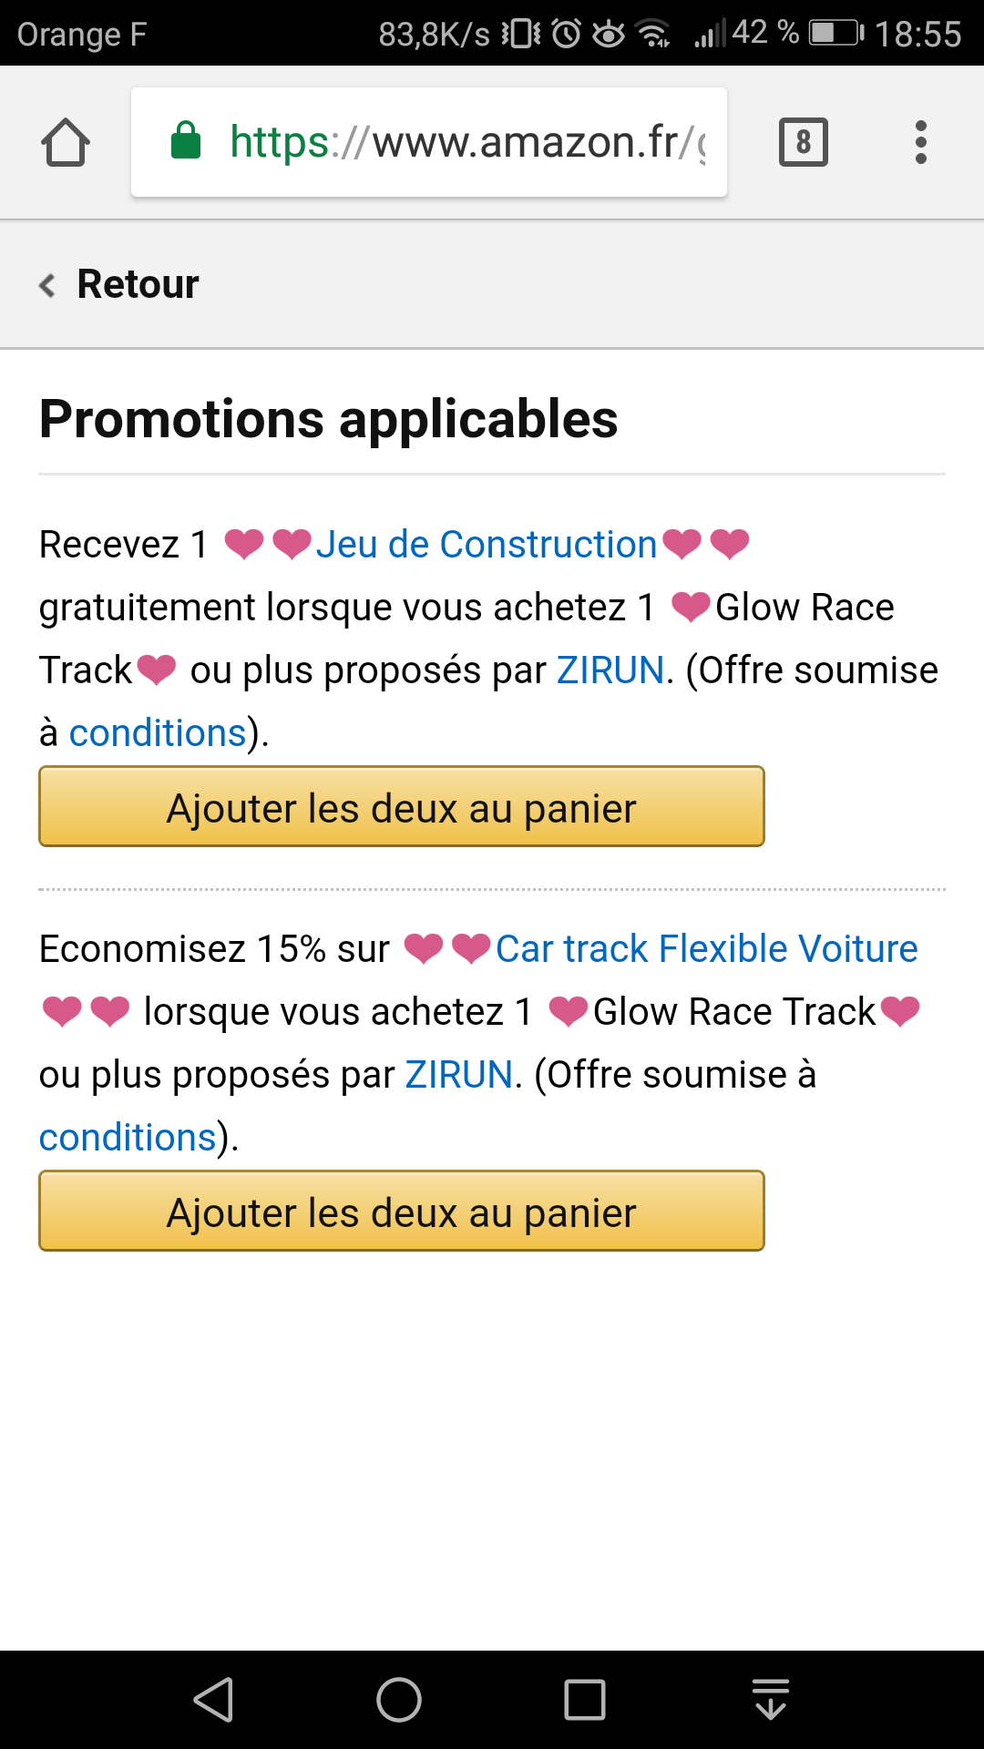Open Android recent apps square button
Screen dimensions: 984x1749
(x=584, y=1700)
